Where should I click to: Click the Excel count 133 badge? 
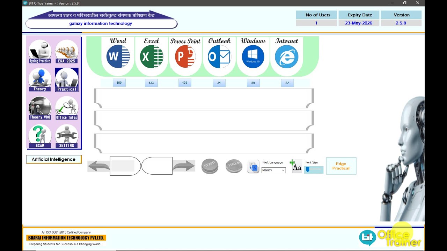(x=151, y=83)
